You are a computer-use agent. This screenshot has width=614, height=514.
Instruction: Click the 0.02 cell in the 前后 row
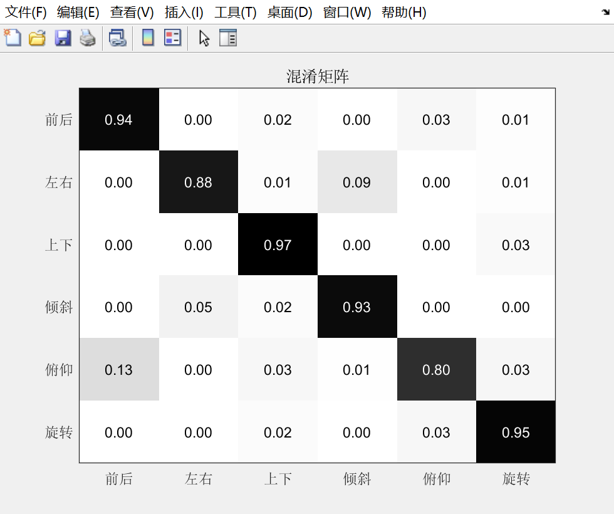(x=278, y=120)
